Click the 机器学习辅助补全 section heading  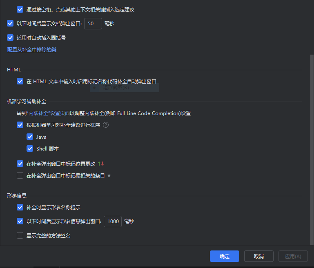tap(27, 102)
